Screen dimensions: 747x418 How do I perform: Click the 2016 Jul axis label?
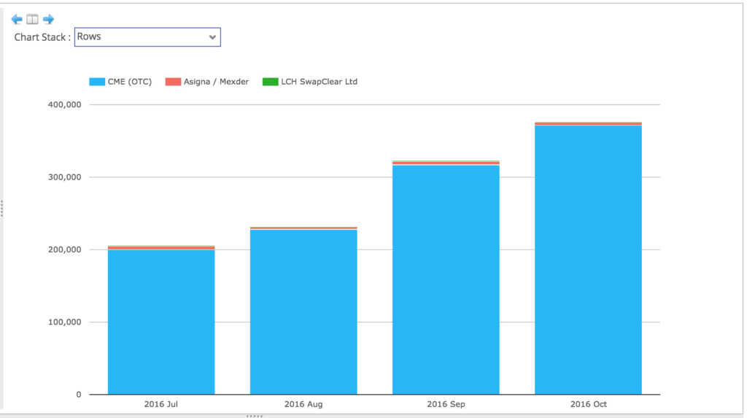(161, 404)
